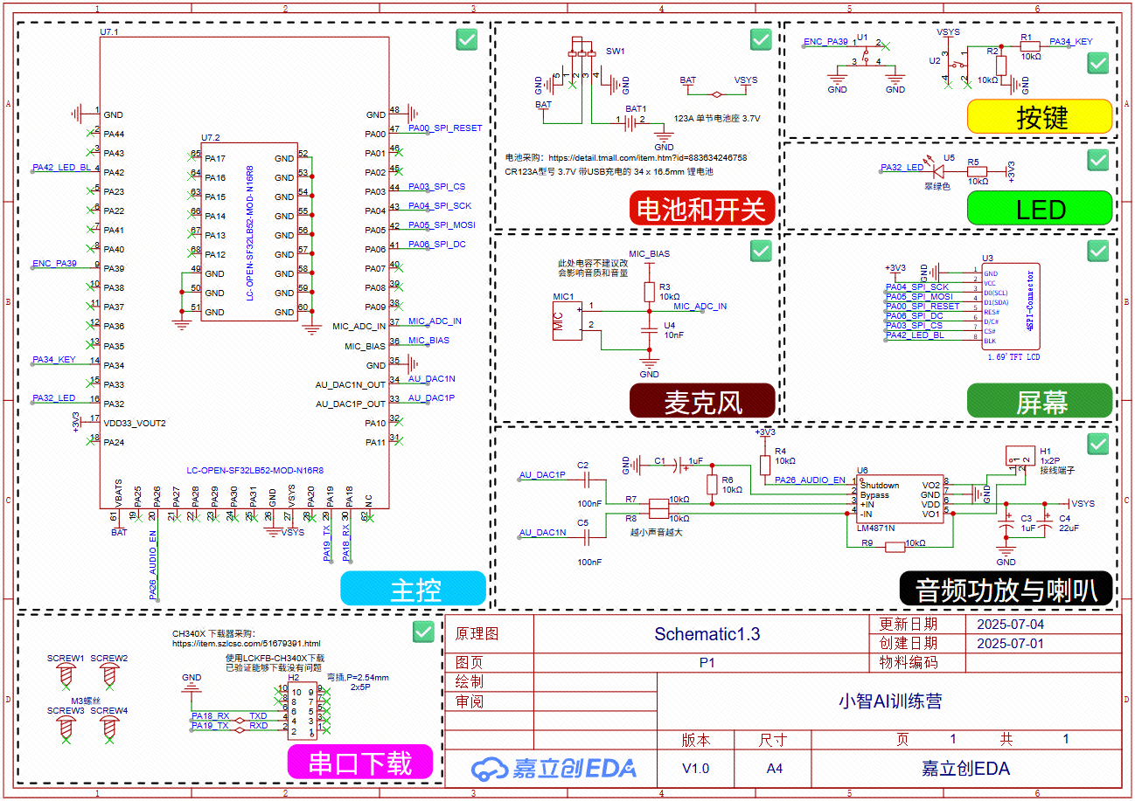Toggle the green check in 主控 section
Image resolution: width=1135 pixels, height=801 pixels.
pos(466,40)
